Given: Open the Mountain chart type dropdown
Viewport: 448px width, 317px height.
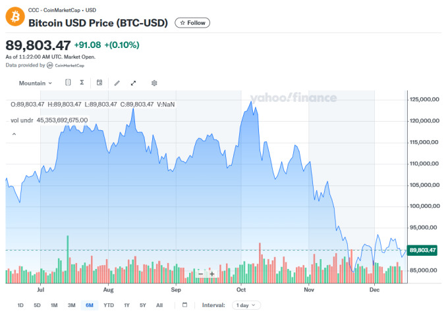Looking at the screenshot, I should click(x=36, y=83).
